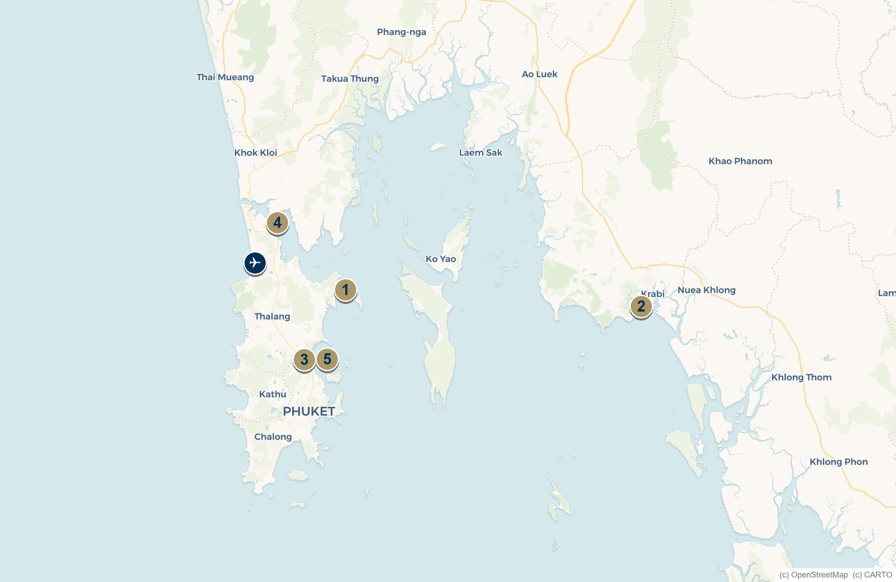The height and width of the screenshot is (582, 896).
Task: Choose map marker number 5
Action: coord(327,359)
